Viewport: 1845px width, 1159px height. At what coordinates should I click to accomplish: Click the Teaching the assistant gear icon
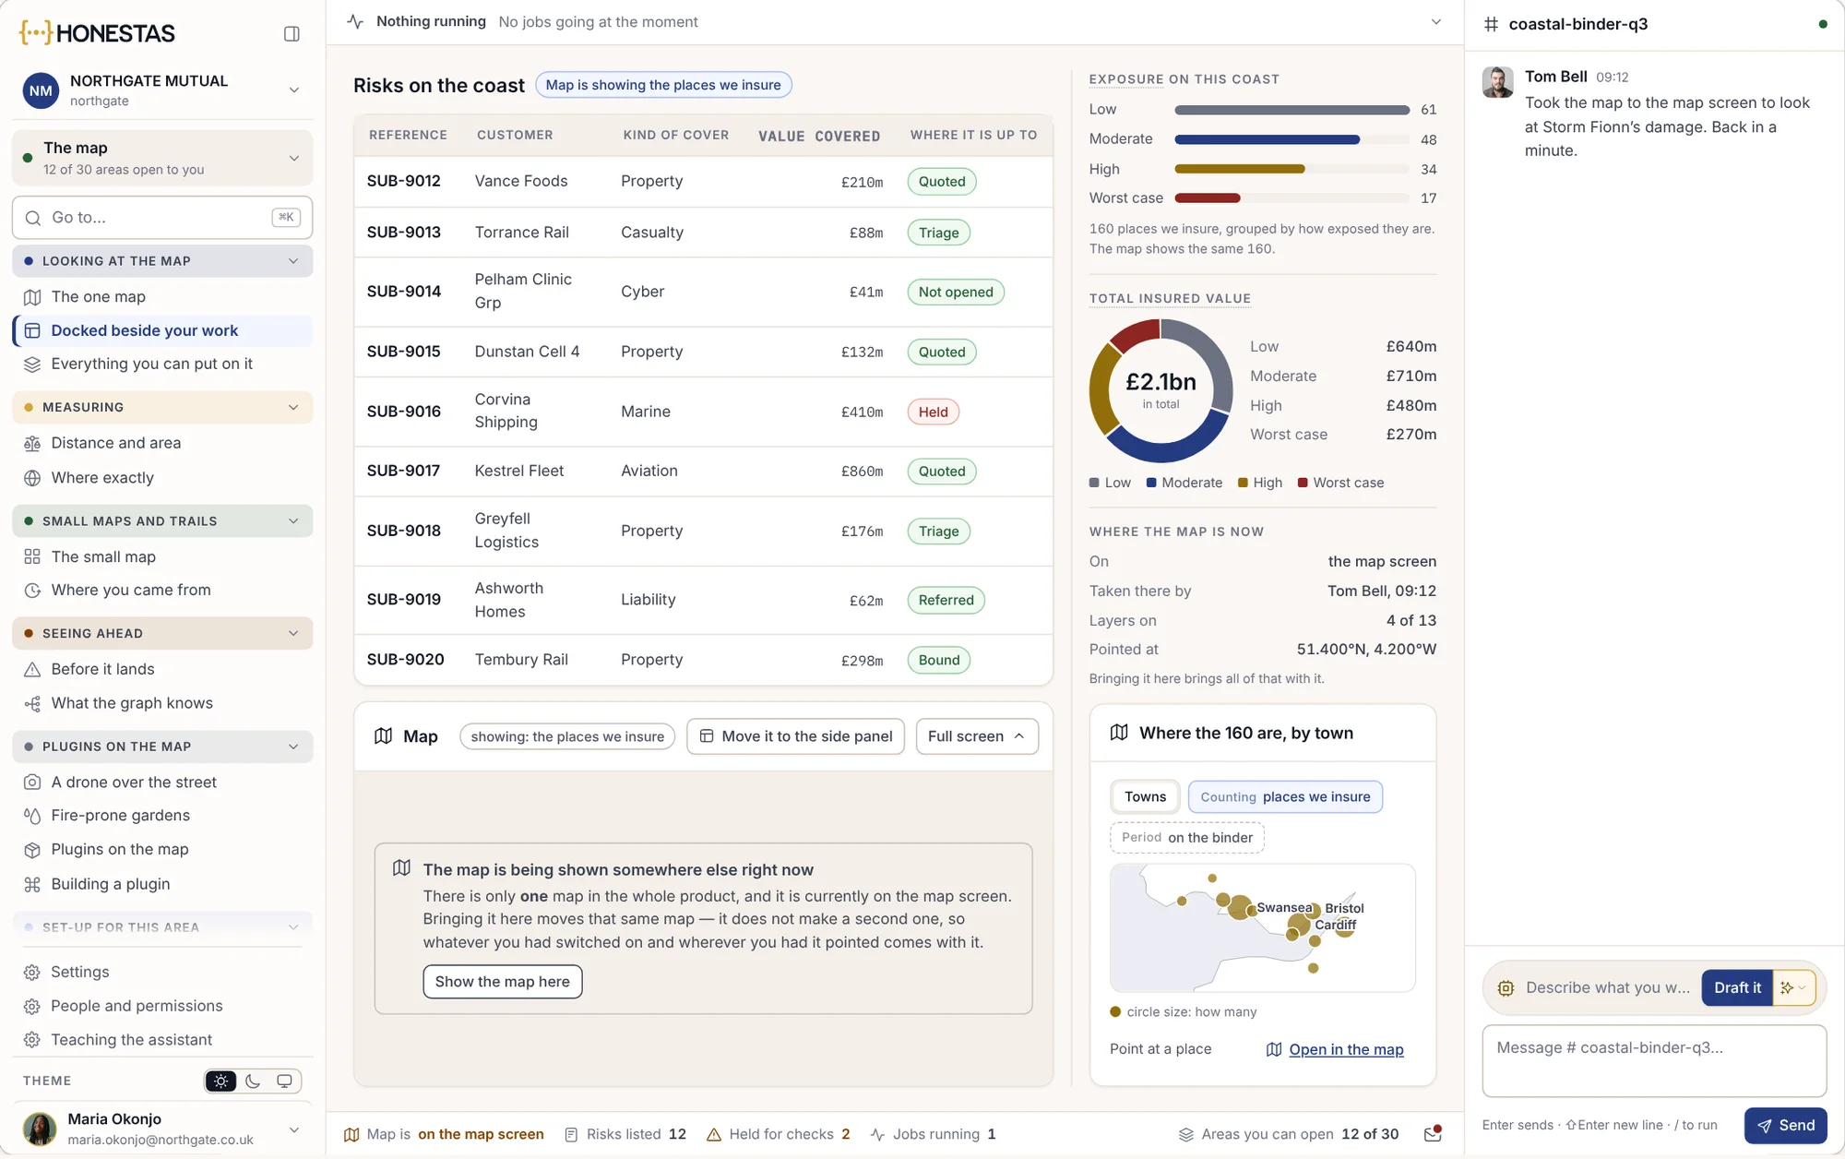32,1040
